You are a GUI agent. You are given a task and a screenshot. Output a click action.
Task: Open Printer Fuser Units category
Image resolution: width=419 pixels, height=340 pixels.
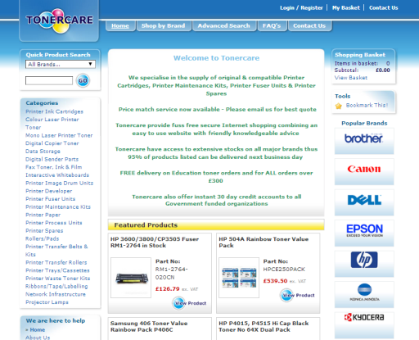[50, 199]
